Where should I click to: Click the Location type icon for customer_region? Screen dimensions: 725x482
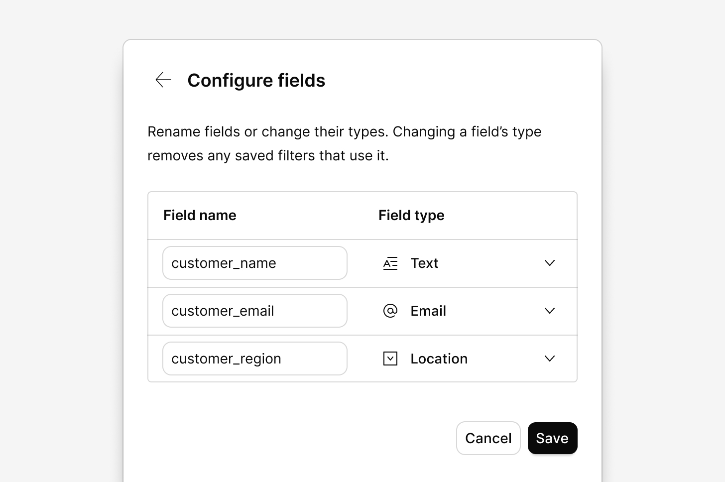(390, 359)
